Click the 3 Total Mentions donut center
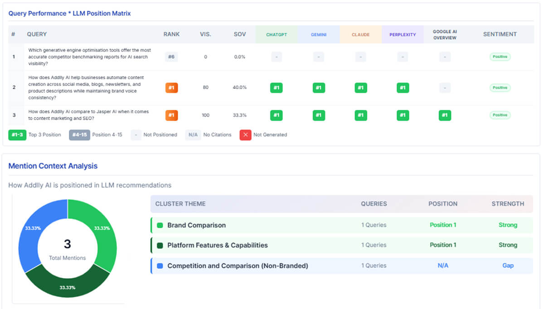 coord(67,249)
